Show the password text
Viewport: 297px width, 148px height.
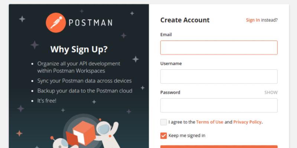[271, 92]
